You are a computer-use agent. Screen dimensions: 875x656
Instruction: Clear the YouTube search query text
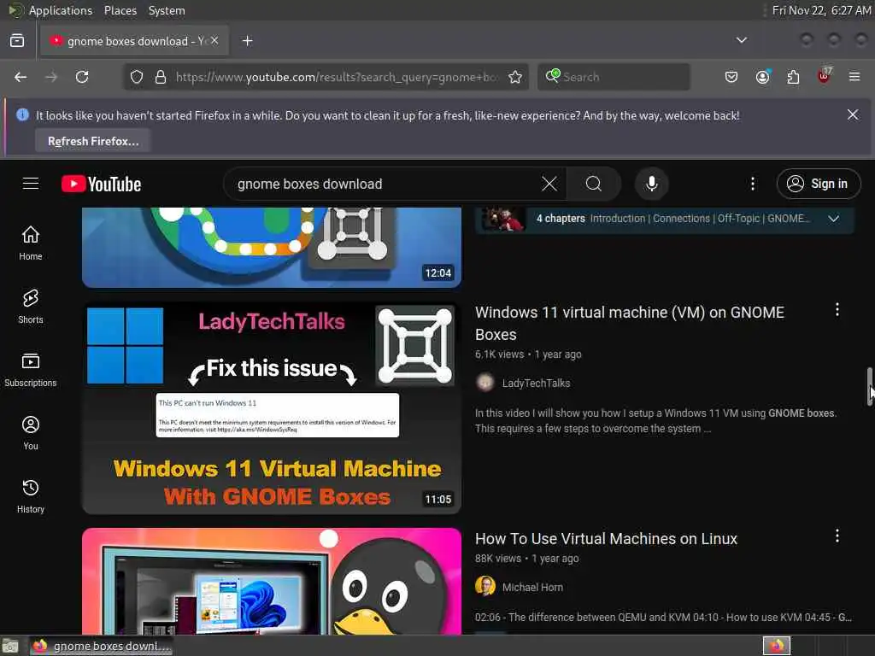[549, 184]
